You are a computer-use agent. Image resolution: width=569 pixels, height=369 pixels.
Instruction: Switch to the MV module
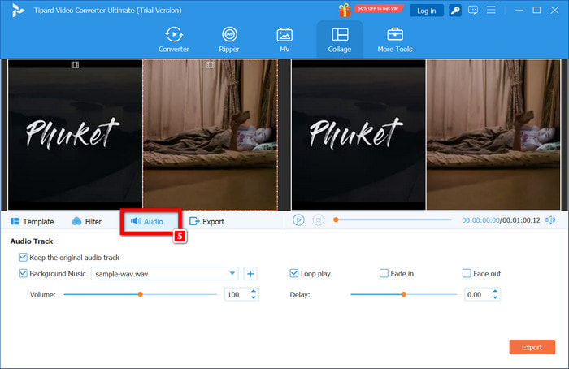pos(284,39)
